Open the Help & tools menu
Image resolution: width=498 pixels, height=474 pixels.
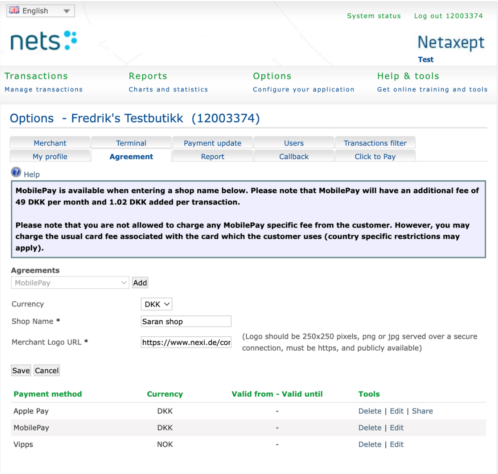pyautogui.click(x=408, y=76)
